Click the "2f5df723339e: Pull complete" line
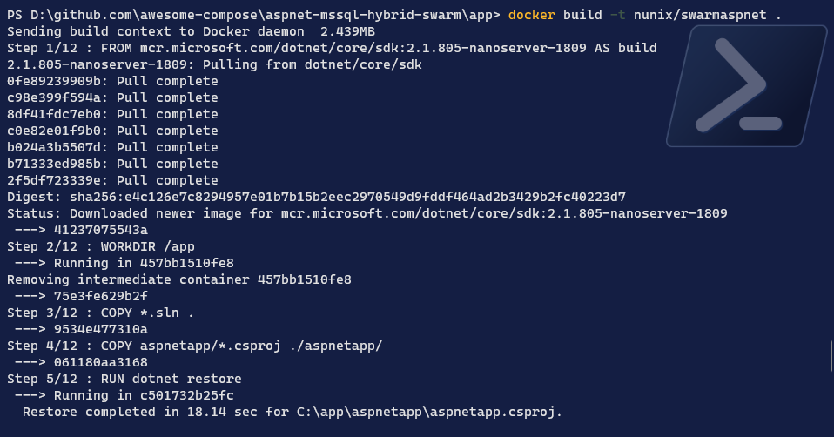834x437 pixels. point(112,180)
